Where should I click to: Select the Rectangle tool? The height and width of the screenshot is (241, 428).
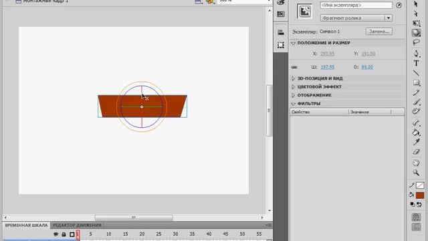[x=416, y=82]
